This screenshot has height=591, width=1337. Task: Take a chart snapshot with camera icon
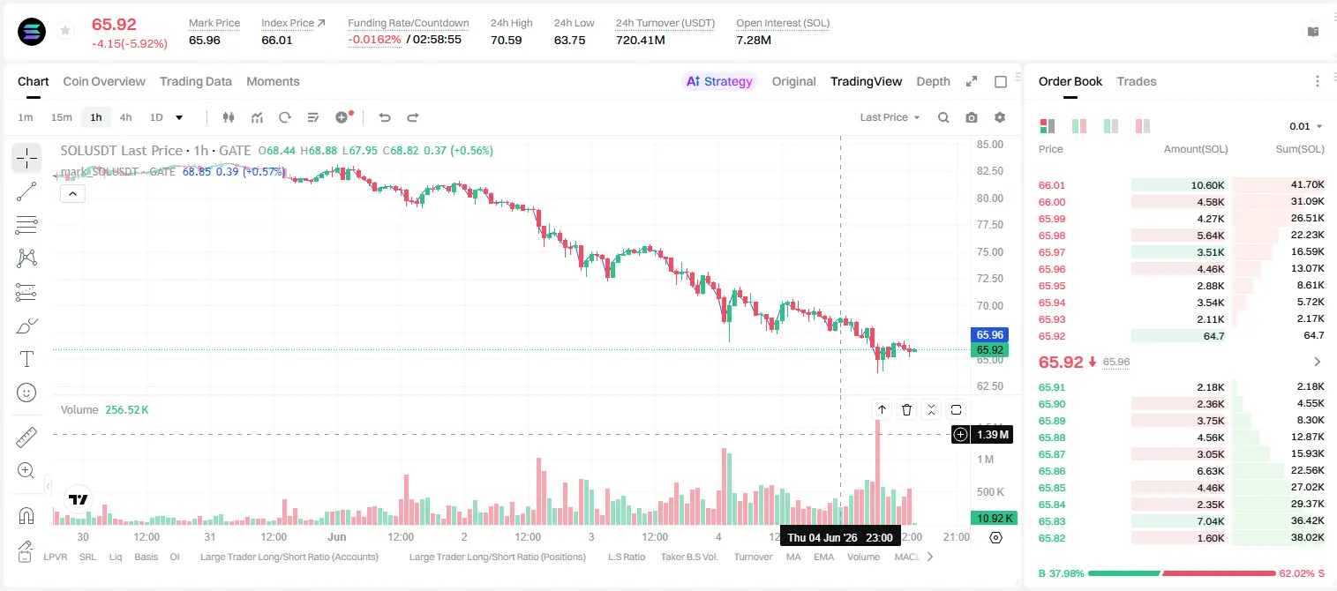(x=972, y=117)
